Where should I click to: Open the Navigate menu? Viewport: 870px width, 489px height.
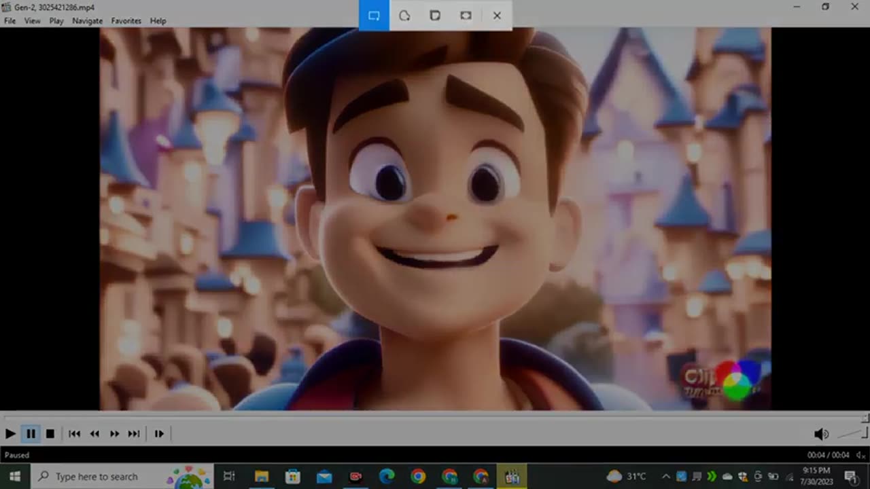coord(88,21)
